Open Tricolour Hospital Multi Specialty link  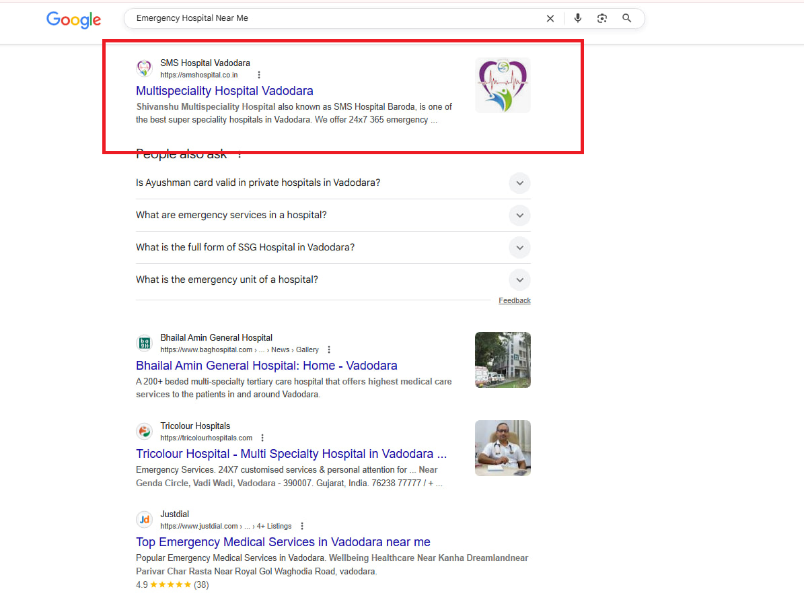291,454
